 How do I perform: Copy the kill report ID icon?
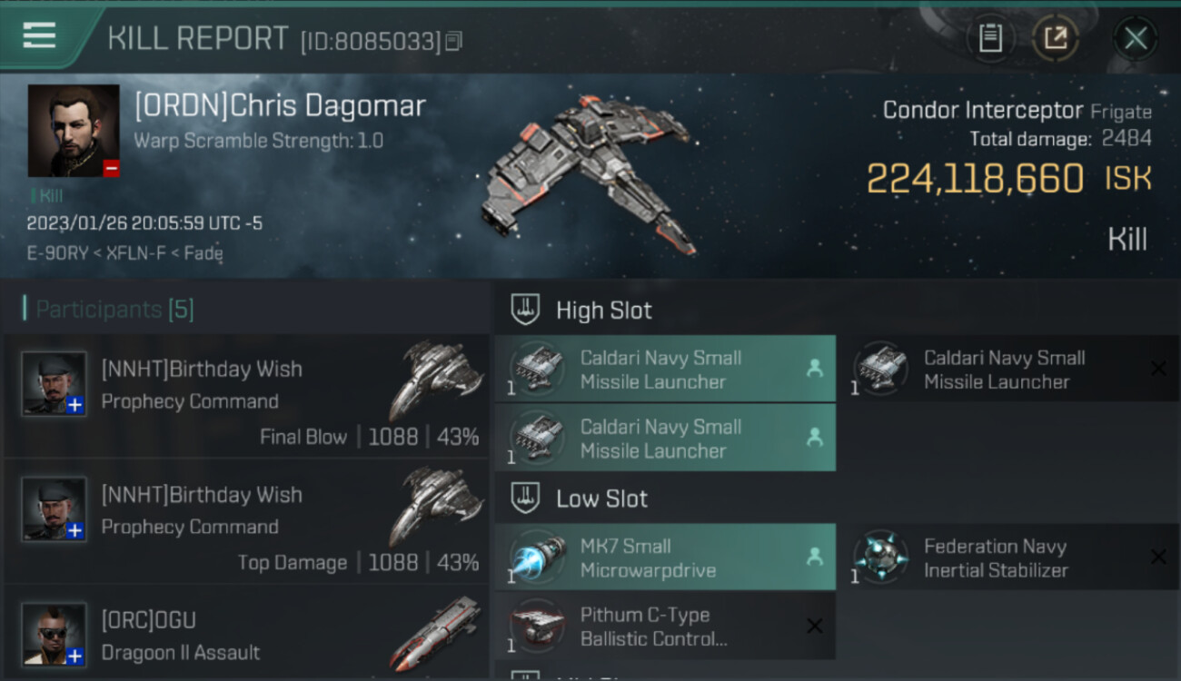[453, 41]
